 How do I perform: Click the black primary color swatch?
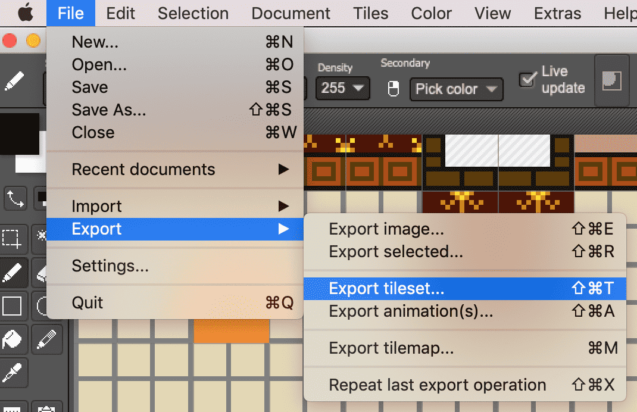(18, 134)
